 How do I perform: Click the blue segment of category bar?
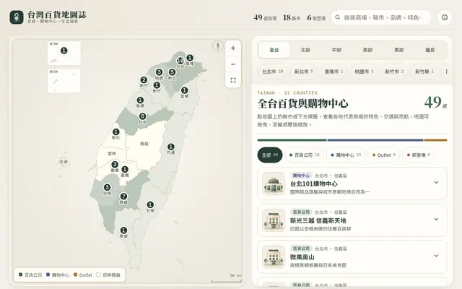click(375, 140)
